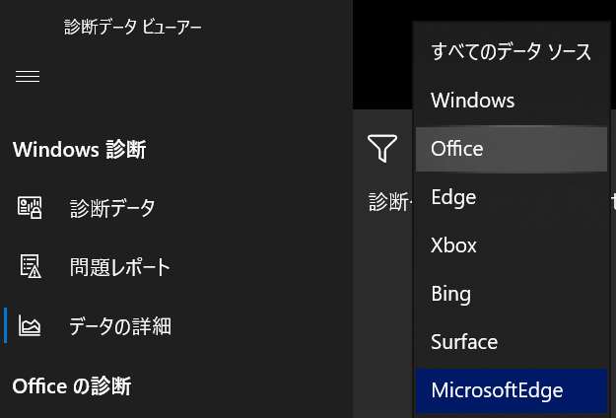Open the hamburger navigation menu
This screenshot has width=616, height=418.
click(28, 76)
